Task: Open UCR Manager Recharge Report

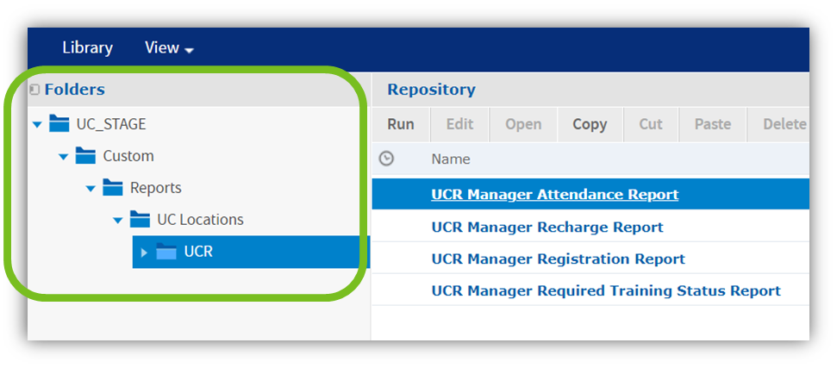Action: [x=547, y=228]
